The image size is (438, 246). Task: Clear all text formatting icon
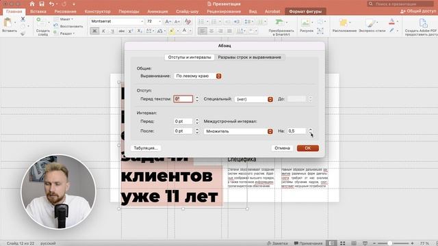point(188,21)
